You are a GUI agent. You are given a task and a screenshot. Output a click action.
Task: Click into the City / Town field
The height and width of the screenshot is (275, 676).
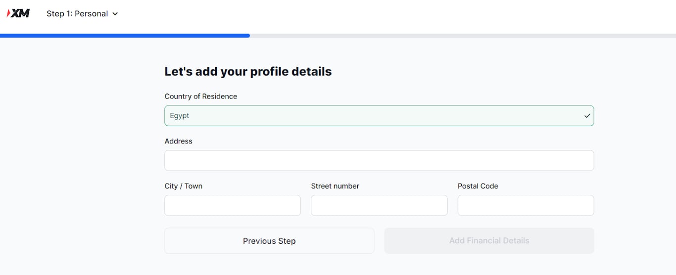[x=232, y=205]
